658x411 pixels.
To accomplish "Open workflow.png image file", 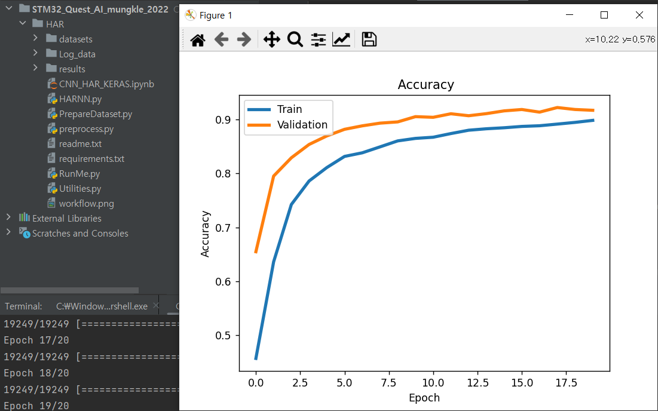I will coord(86,204).
